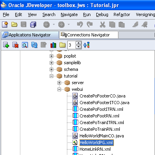Image resolution: width=155 pixels, height=155 pixels.
Task: Open the View menu
Action: (32, 14)
